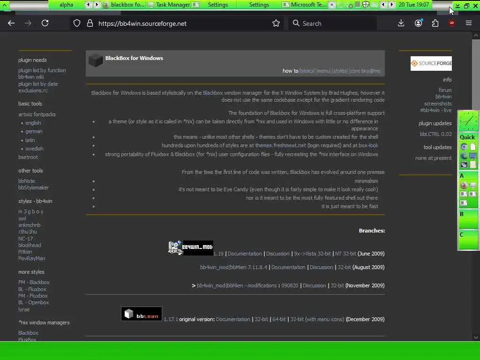Launch the Chrome icon in the Quick panel
The height and width of the screenshot is (360, 480).
tap(464, 147)
